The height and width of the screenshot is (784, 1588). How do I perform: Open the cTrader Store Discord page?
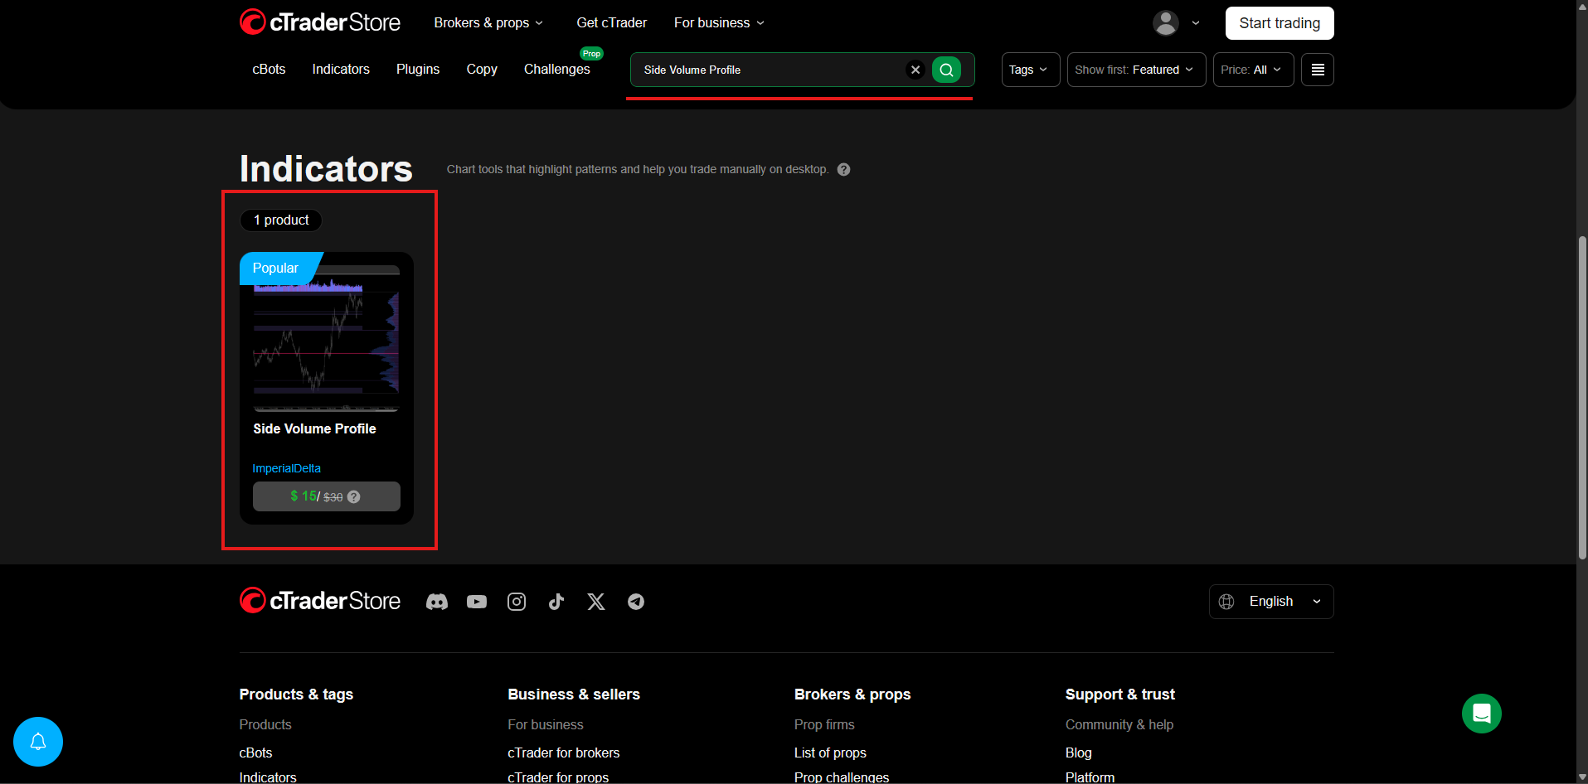click(437, 602)
